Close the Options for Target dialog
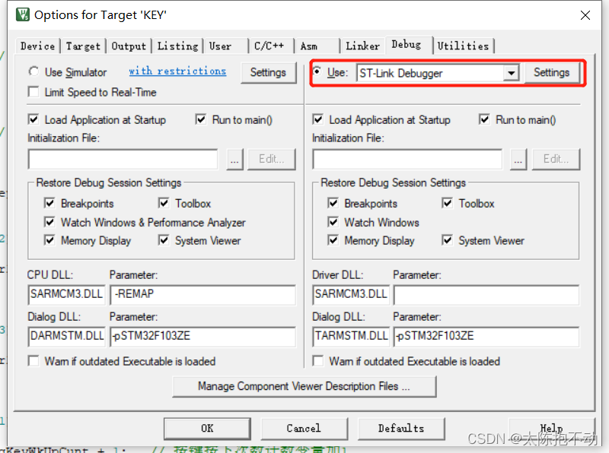This screenshot has height=453, width=609. [x=585, y=15]
